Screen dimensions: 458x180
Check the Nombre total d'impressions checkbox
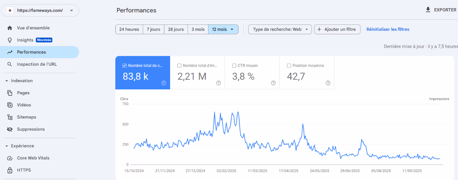[x=179, y=65]
